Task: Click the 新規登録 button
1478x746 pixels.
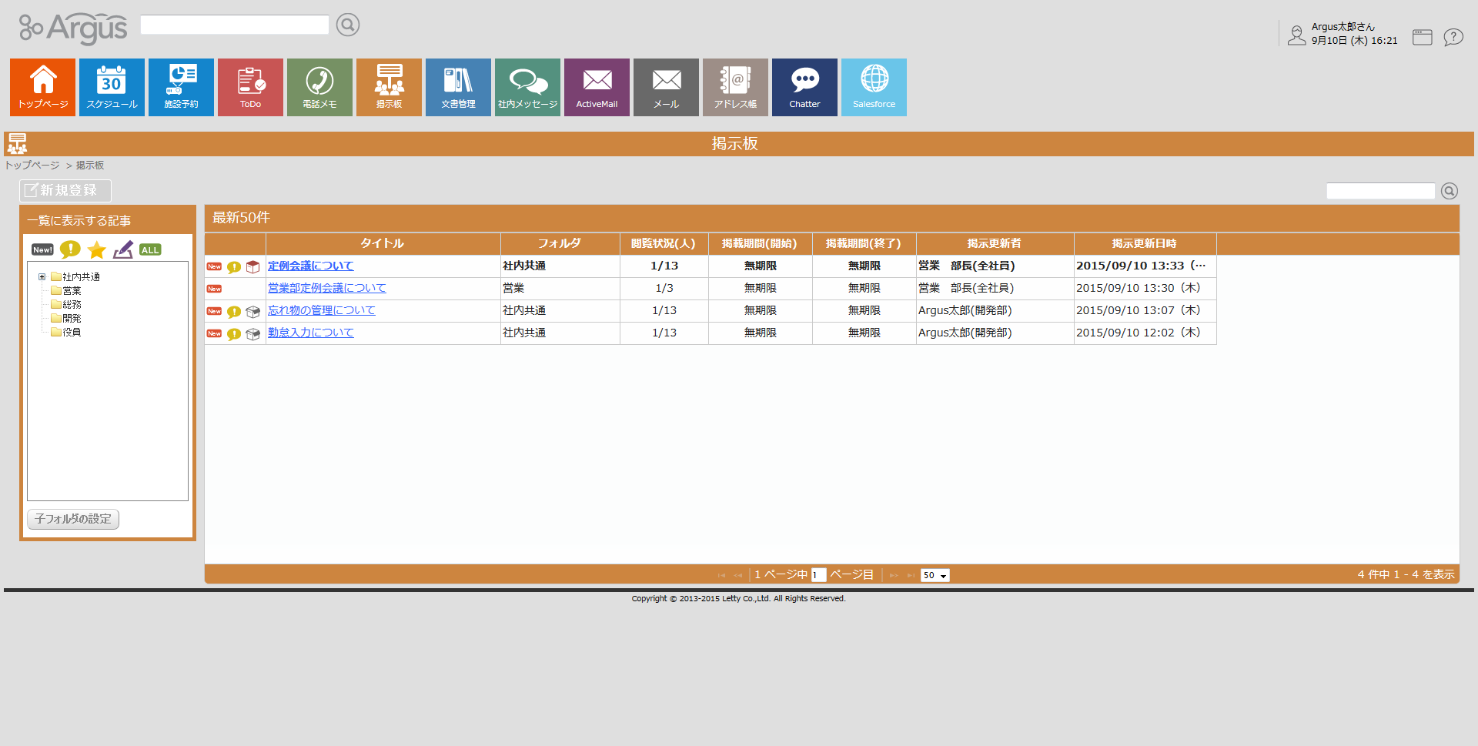Action: (65, 190)
